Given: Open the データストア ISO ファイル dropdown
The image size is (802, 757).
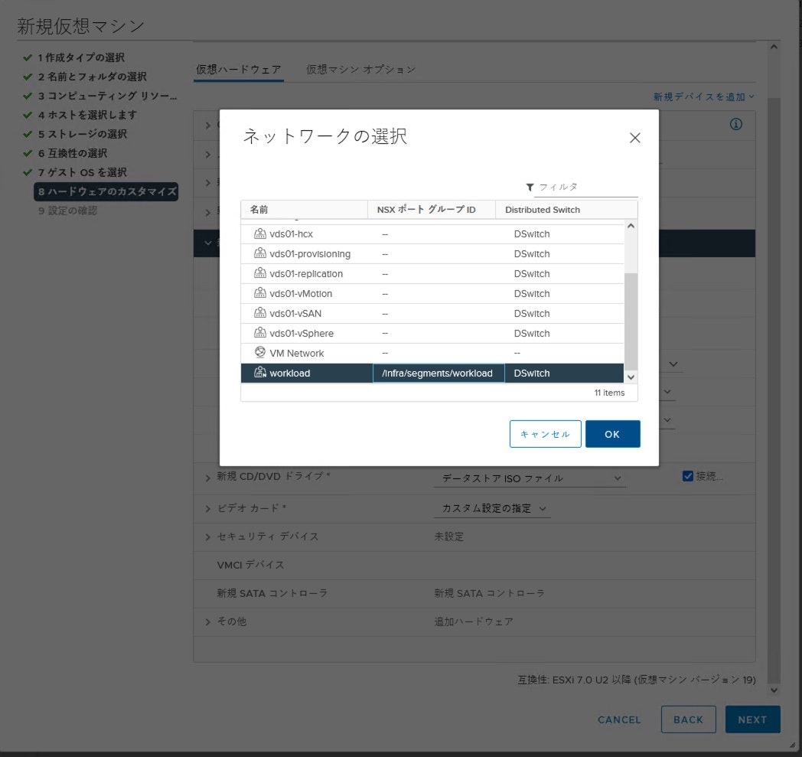Looking at the screenshot, I should click(x=529, y=476).
